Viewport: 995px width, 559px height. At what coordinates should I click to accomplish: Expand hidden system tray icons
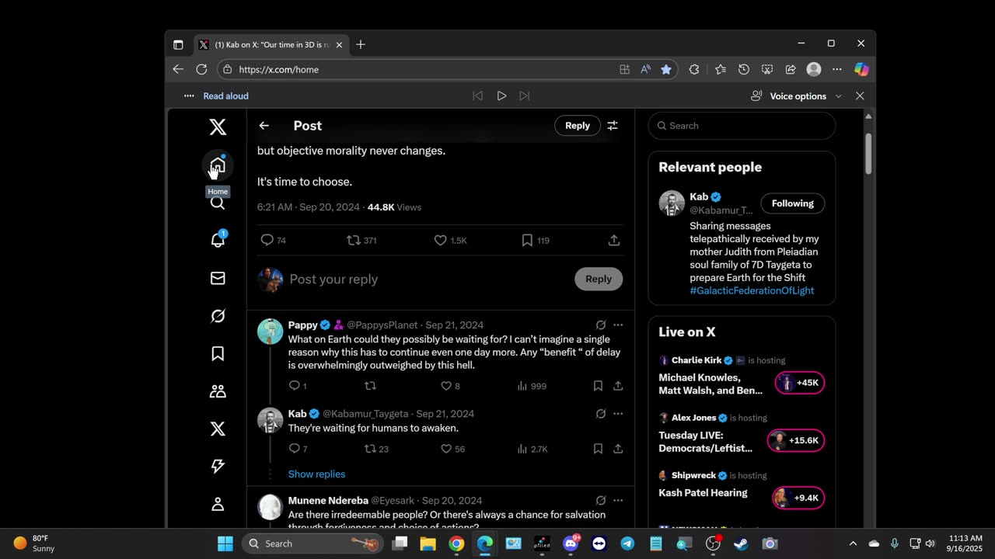(x=853, y=543)
